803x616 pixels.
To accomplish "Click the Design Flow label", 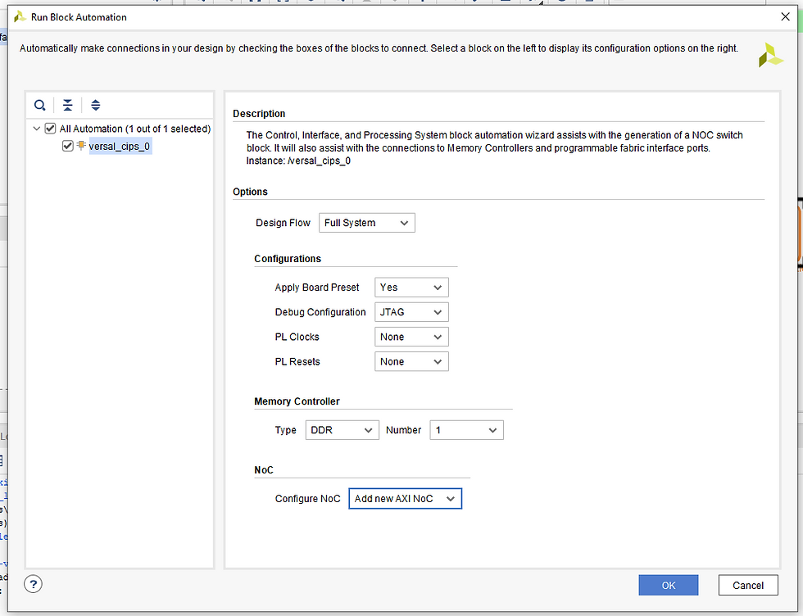I will coord(284,223).
